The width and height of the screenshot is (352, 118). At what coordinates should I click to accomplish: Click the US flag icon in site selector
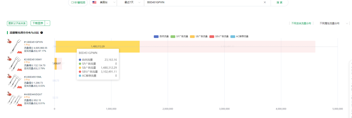click(x=95, y=2)
